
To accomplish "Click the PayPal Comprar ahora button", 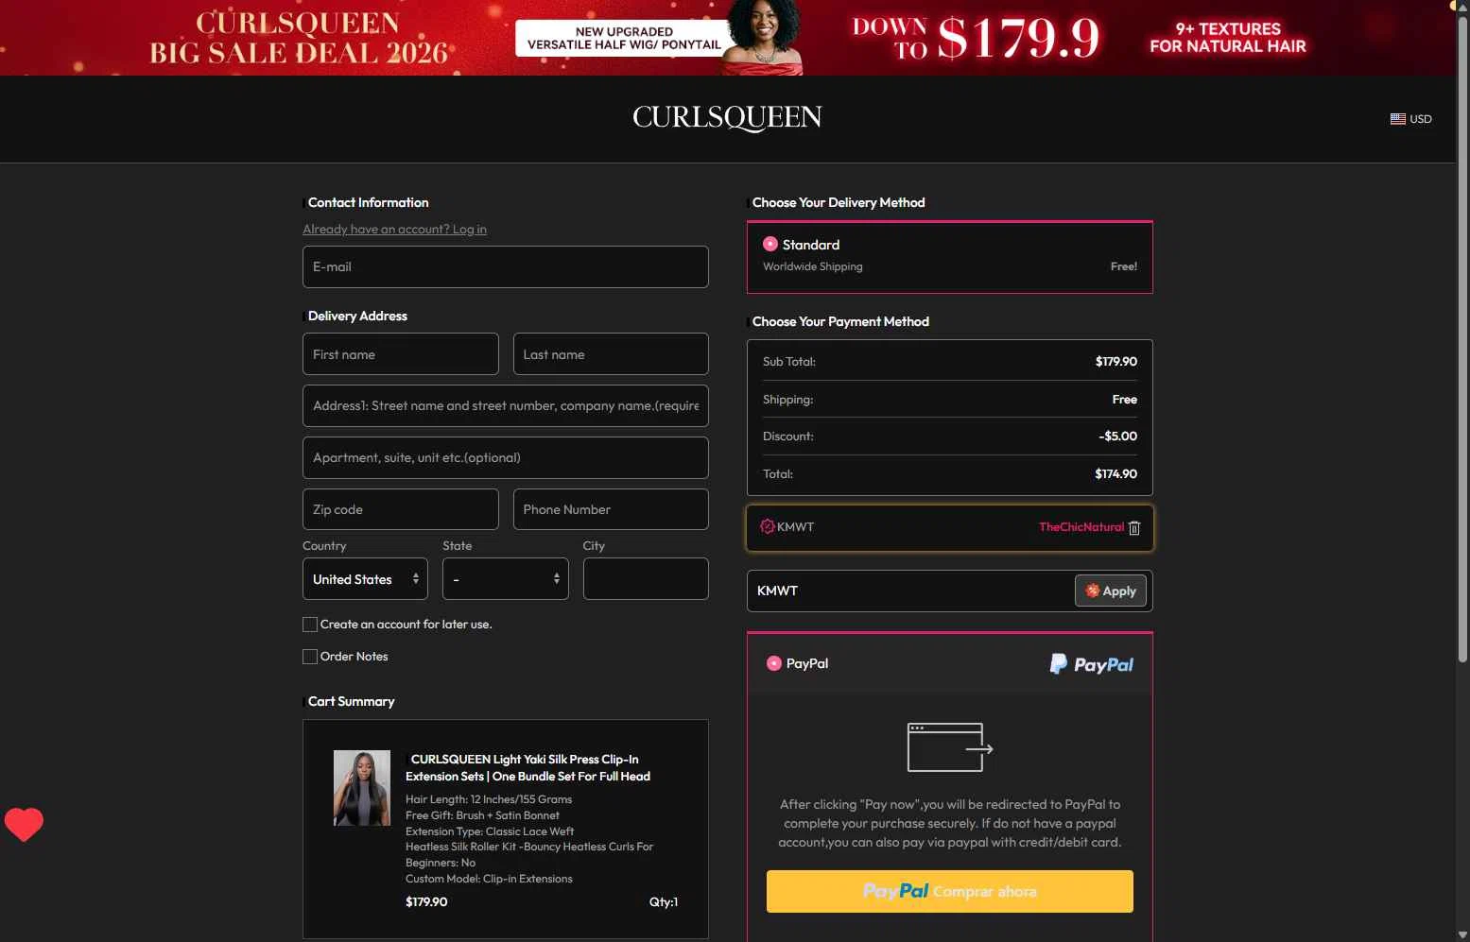I will click(950, 891).
